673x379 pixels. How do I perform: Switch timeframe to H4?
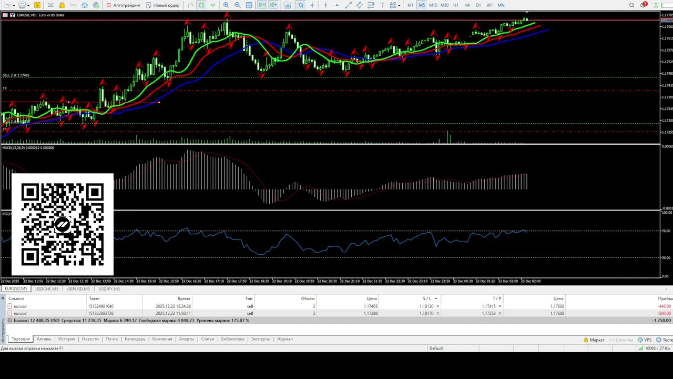point(467,5)
